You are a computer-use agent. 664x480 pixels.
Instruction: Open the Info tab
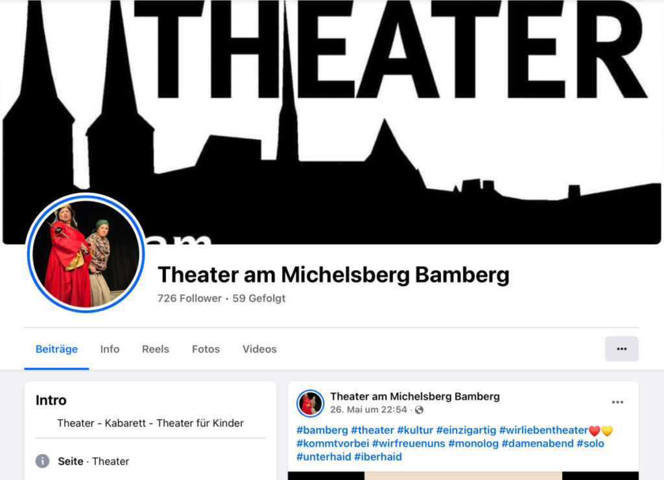click(110, 349)
